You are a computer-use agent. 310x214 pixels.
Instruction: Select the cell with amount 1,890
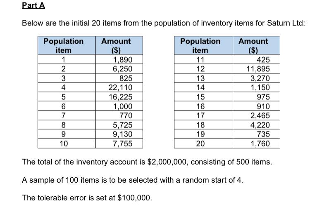pos(119,59)
